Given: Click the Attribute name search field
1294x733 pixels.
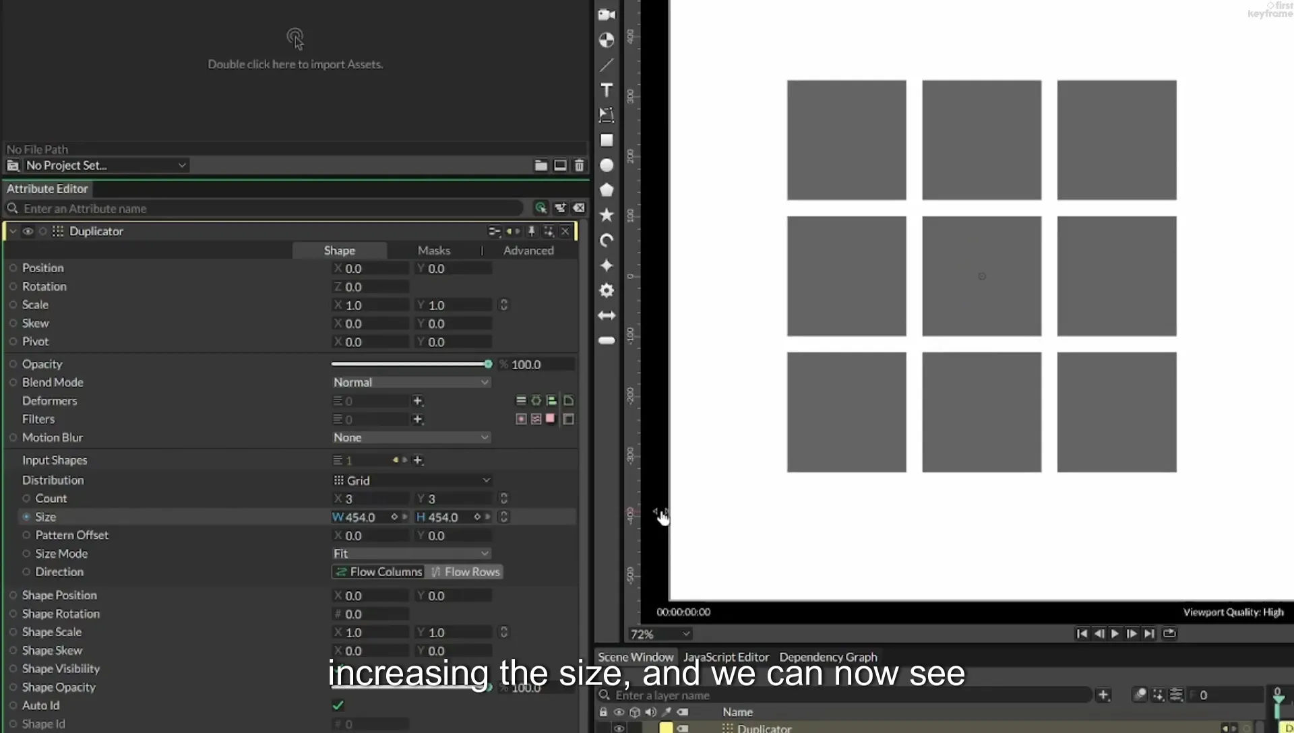Looking at the screenshot, I should 270,208.
